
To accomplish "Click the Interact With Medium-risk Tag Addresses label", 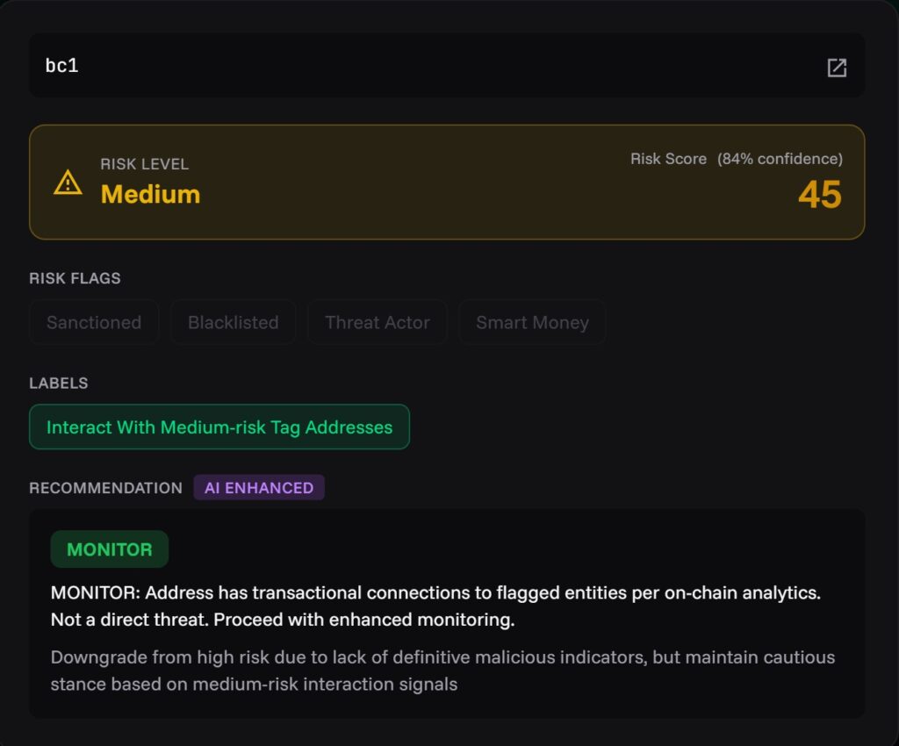I will 219,427.
